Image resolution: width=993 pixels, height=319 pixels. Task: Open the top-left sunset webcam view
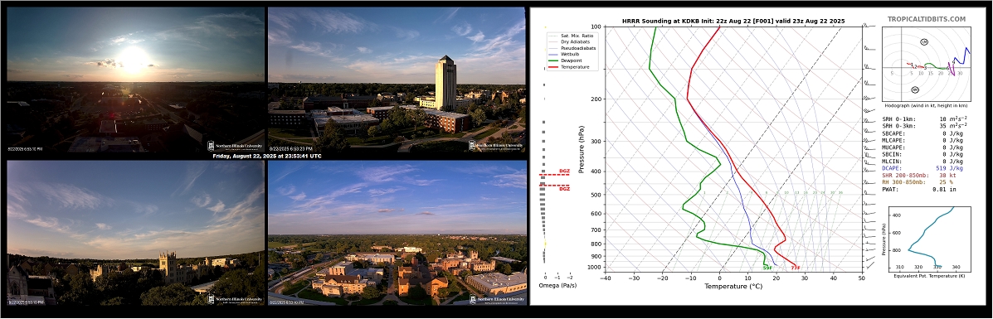point(135,79)
